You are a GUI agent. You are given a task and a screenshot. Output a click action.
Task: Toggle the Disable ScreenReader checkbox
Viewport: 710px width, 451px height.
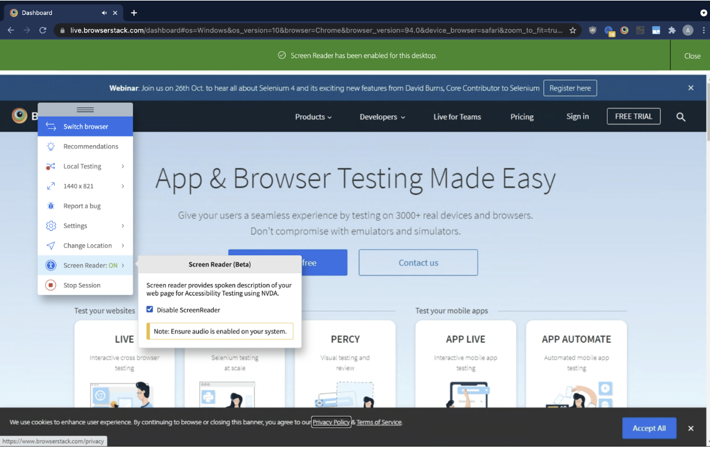(150, 310)
